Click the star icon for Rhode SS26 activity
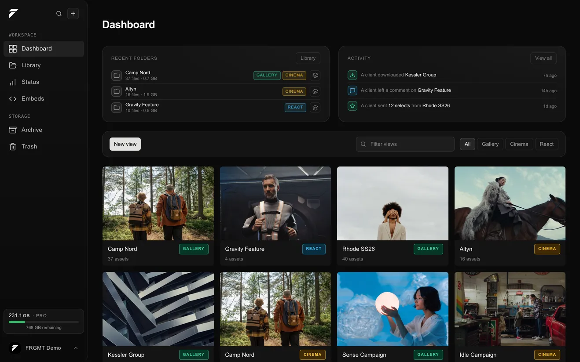Image resolution: width=580 pixels, height=362 pixels. (x=352, y=106)
